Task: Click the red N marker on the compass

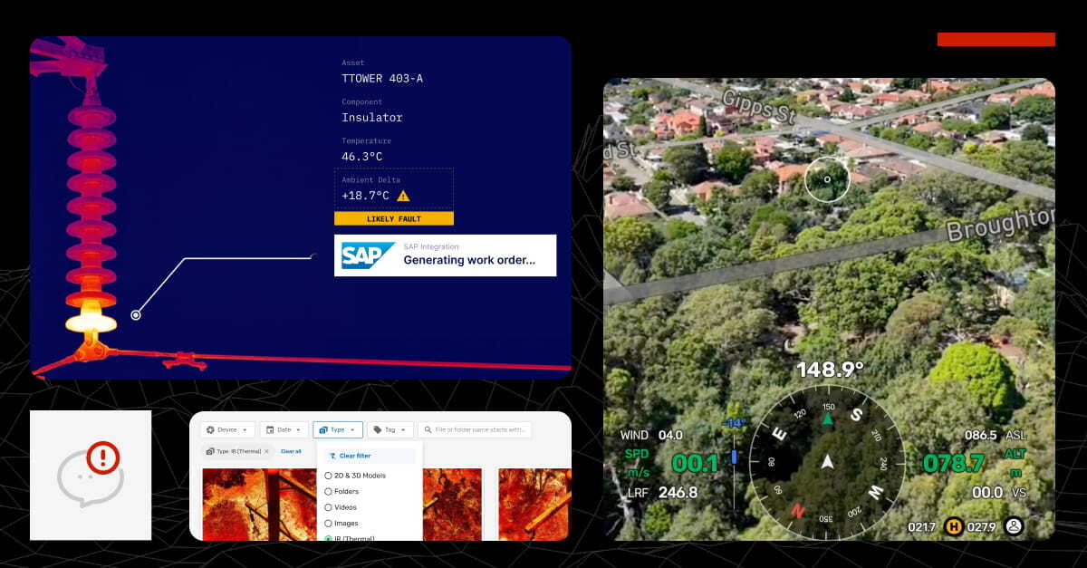Action: pos(797,511)
